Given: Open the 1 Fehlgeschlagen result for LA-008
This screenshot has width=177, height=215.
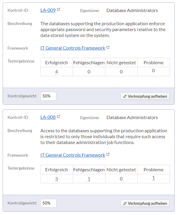Looking at the screenshot, I should click(89, 179).
